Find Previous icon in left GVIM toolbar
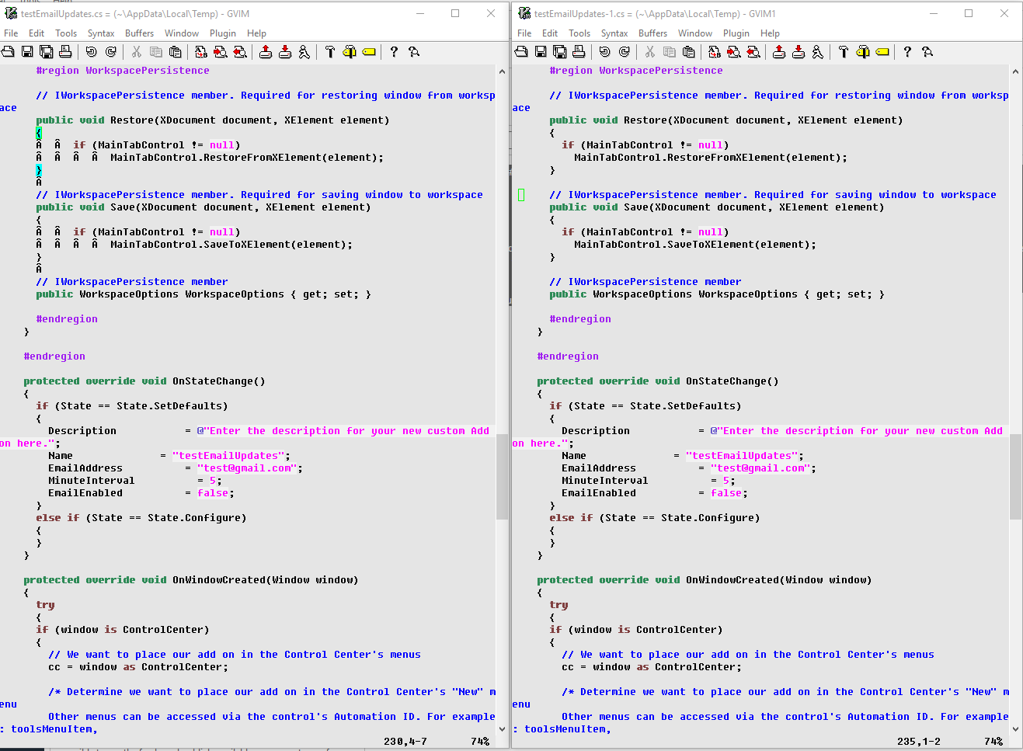This screenshot has height=751, width=1023. tap(240, 52)
